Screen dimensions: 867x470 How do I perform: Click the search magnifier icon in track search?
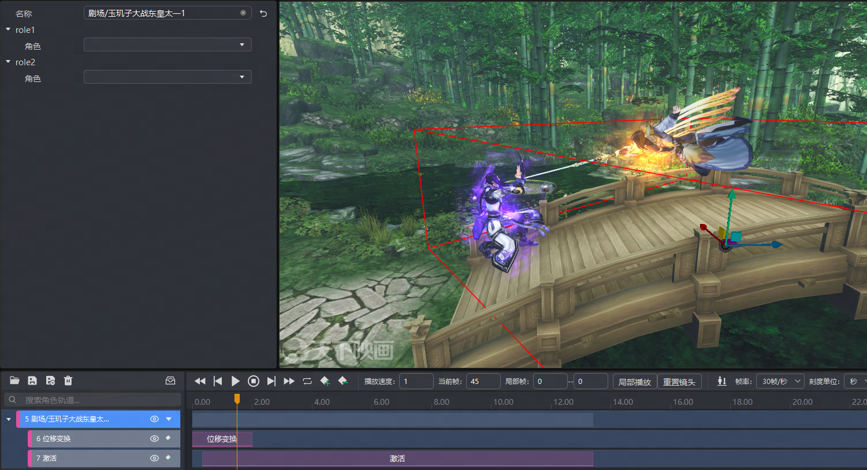click(12, 400)
